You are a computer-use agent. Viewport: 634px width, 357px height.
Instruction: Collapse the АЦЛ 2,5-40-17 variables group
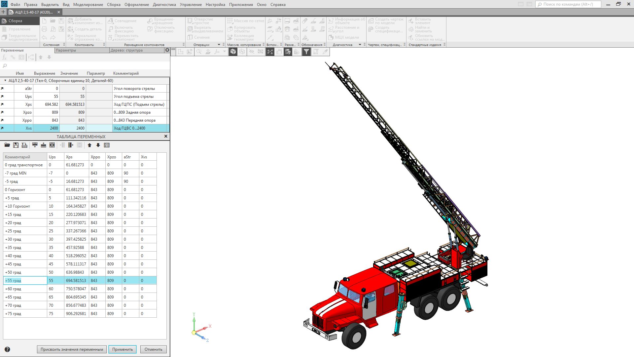[x=5, y=81]
